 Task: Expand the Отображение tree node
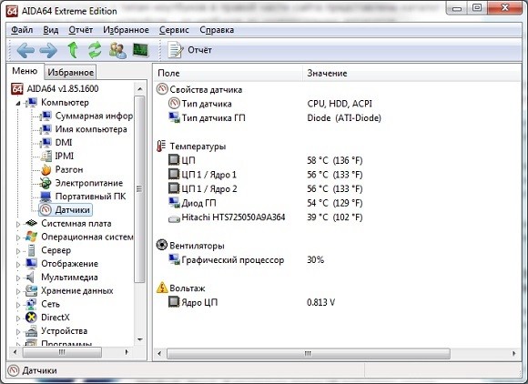click(x=18, y=264)
